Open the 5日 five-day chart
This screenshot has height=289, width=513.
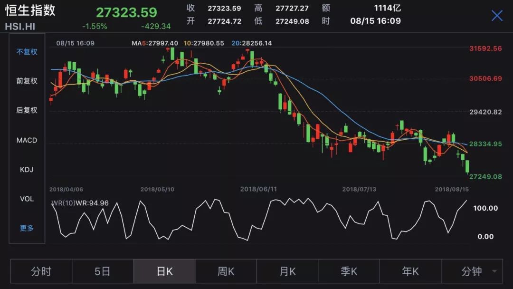coord(103,271)
